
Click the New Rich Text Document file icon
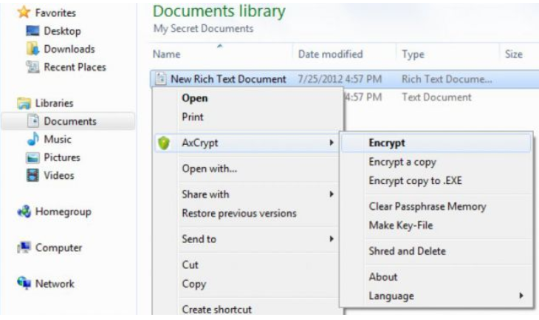(x=162, y=79)
